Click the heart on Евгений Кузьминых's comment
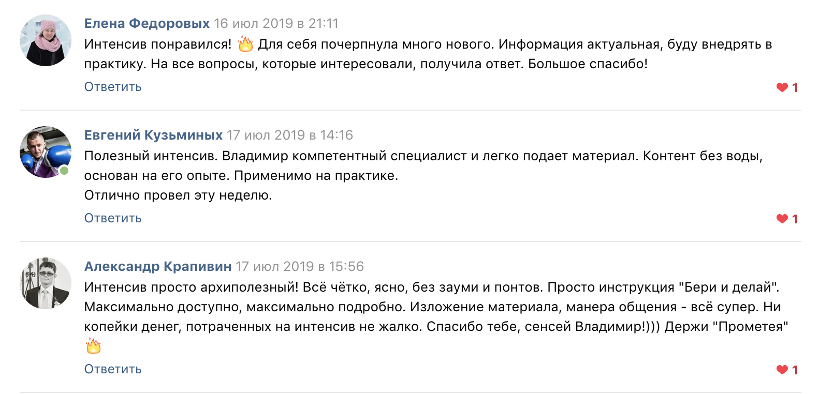819x394 pixels. 782,219
